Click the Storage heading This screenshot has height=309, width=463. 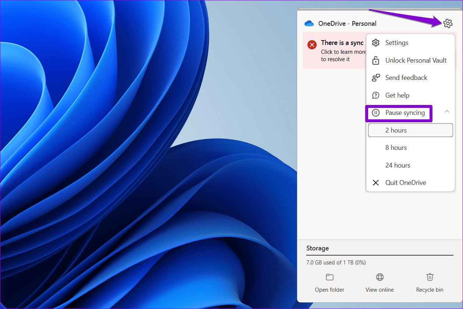click(317, 249)
